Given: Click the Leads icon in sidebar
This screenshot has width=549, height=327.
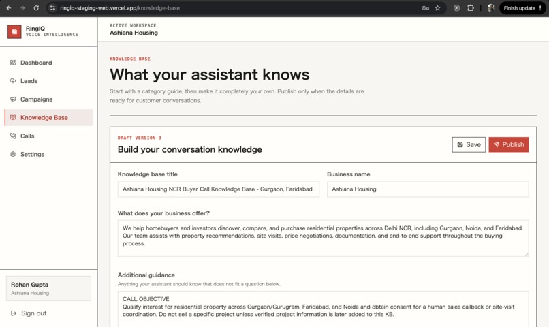Looking at the screenshot, I should 13,81.
